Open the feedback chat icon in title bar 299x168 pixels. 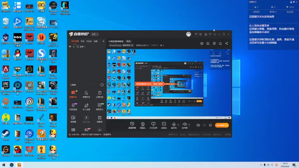pyautogui.click(x=200, y=34)
